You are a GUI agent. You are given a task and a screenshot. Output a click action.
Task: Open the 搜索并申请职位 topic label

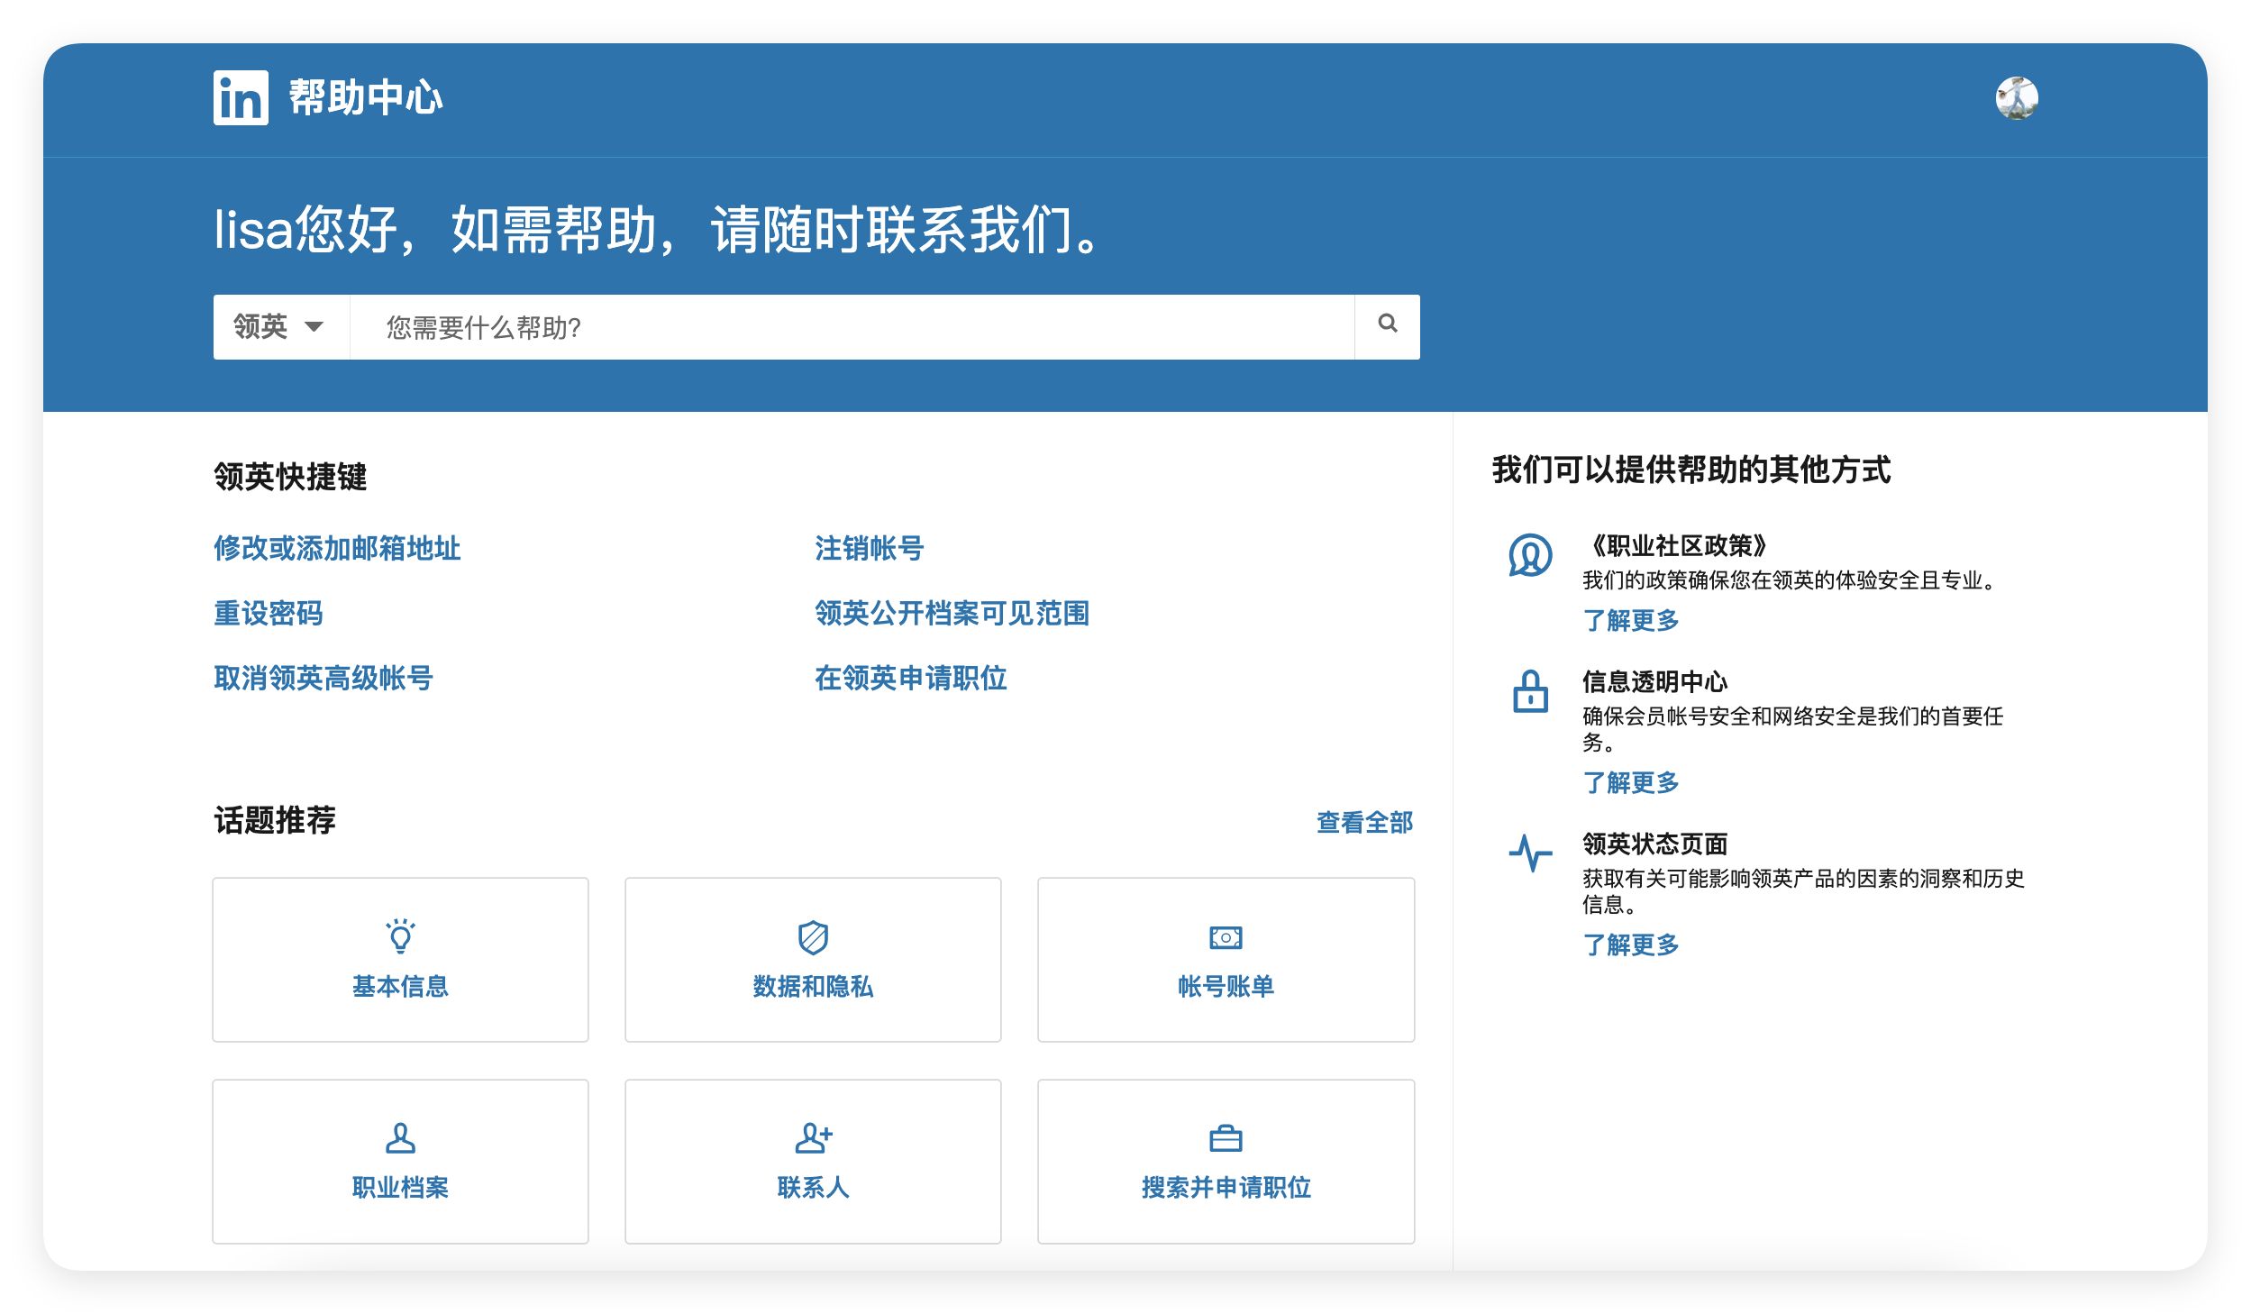(1226, 1187)
